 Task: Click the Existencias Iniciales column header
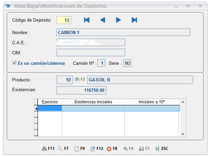coord(93,102)
